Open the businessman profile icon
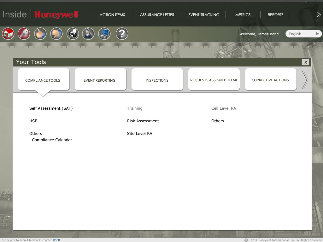 (88, 34)
